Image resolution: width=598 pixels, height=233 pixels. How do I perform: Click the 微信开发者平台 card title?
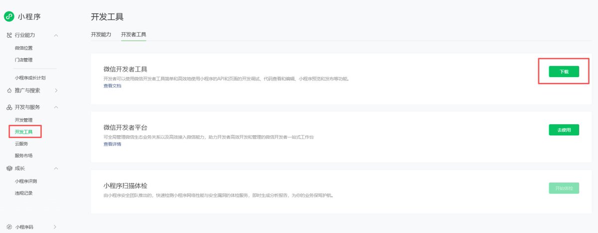pyautogui.click(x=125, y=127)
